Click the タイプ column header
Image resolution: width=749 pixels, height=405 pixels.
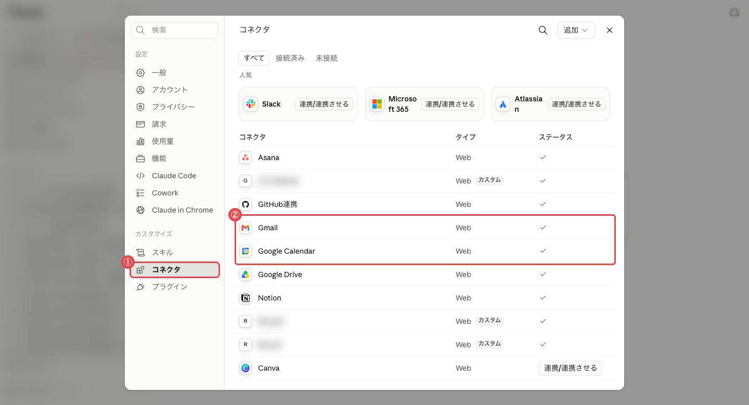[466, 137]
